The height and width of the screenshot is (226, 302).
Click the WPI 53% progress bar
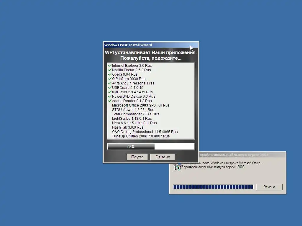coord(151,147)
